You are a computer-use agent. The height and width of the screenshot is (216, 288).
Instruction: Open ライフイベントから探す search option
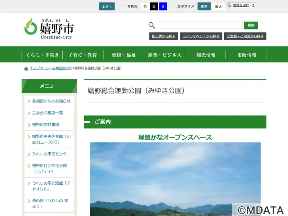click(201, 36)
